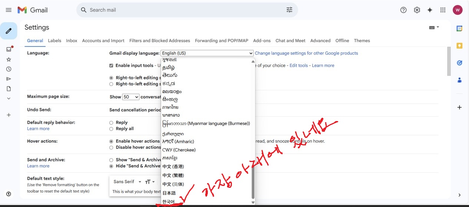This screenshot has width=469, height=207.
Task: Open Change language settings for other Google products
Action: [306, 53]
